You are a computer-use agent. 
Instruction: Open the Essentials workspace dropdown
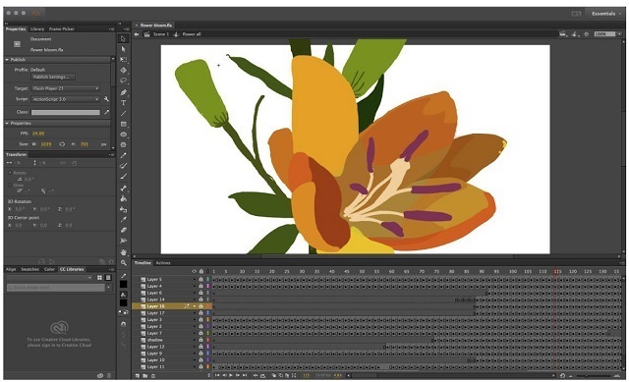(x=606, y=14)
